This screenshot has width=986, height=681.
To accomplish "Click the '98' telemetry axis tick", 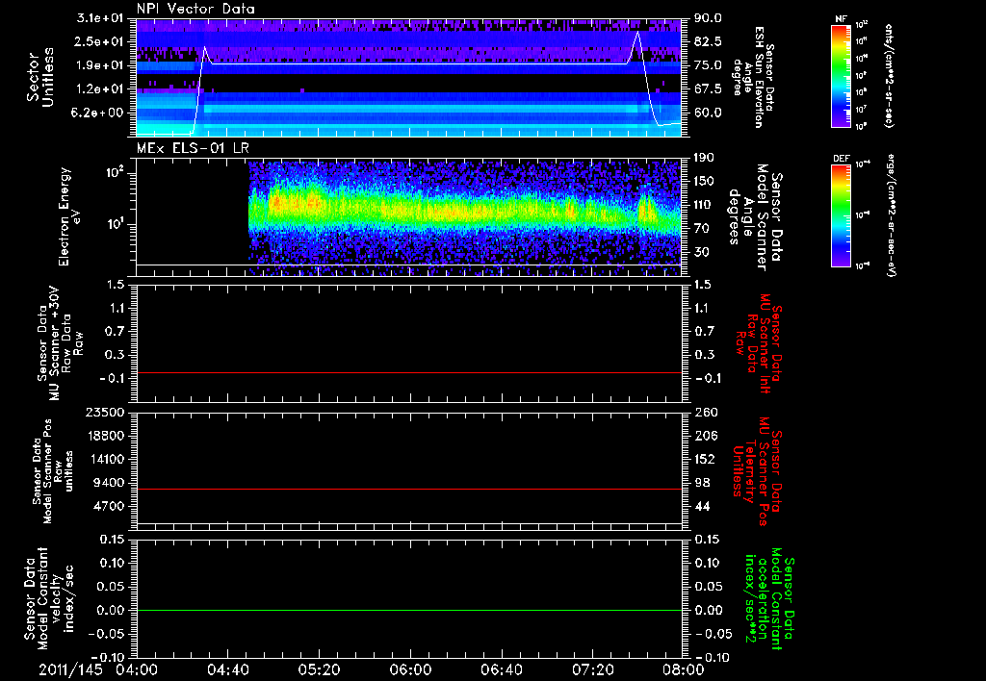I will tap(702, 483).
